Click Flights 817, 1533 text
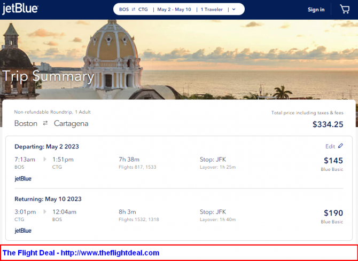Screen dimensions: 358x261 (137, 167)
